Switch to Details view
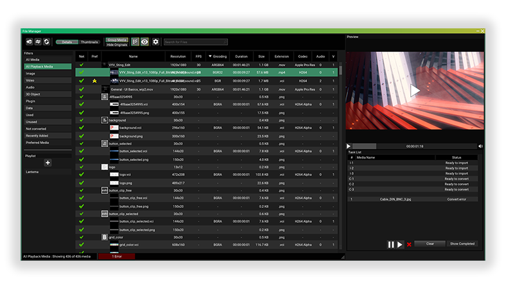Screen dimensions: 506x289 pos(67,42)
